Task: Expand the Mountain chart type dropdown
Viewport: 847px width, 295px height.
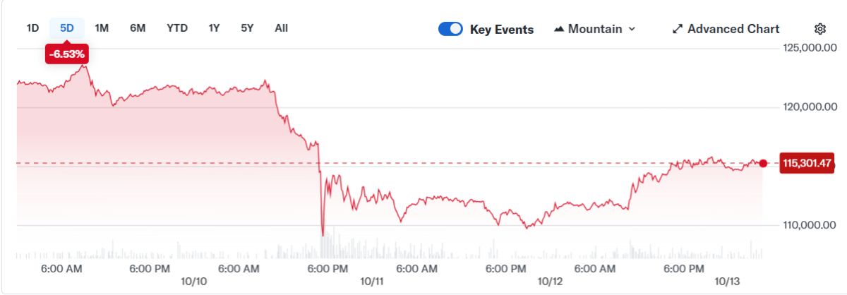Action: point(632,29)
